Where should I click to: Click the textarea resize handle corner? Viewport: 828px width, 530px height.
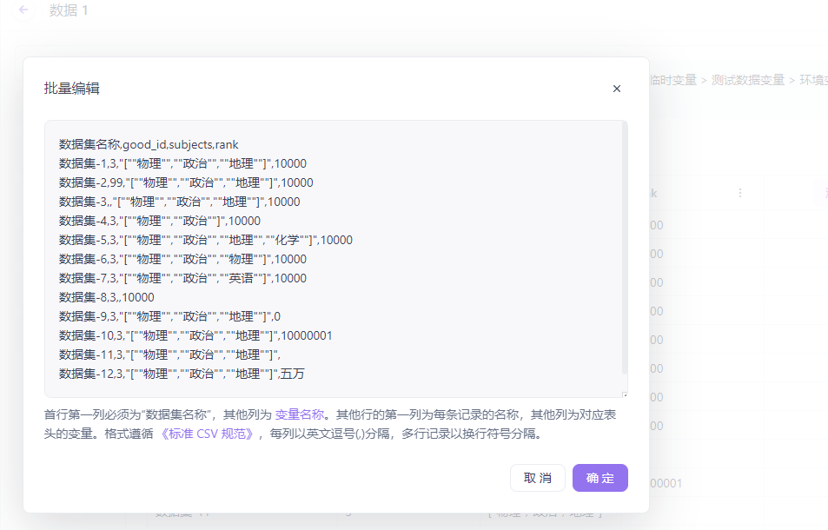click(x=623, y=394)
